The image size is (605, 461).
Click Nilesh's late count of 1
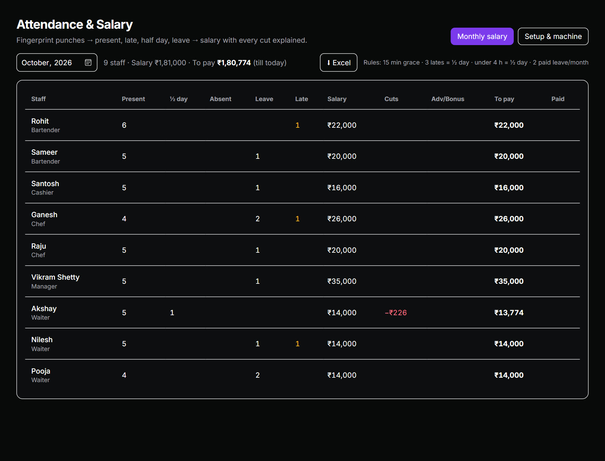click(298, 344)
